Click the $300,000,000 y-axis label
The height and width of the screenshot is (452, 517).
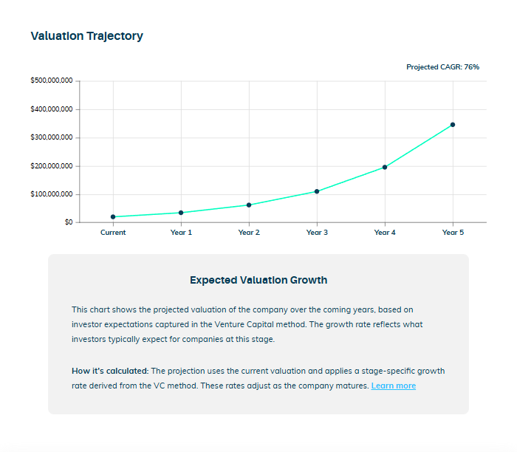(x=51, y=137)
